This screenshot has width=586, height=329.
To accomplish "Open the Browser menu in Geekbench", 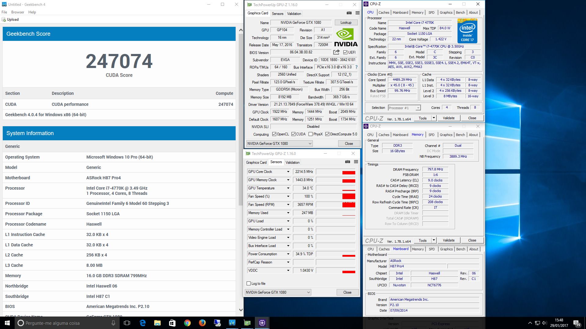I will point(18,12).
